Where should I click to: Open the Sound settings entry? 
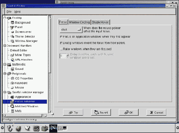[x=19, y=69]
